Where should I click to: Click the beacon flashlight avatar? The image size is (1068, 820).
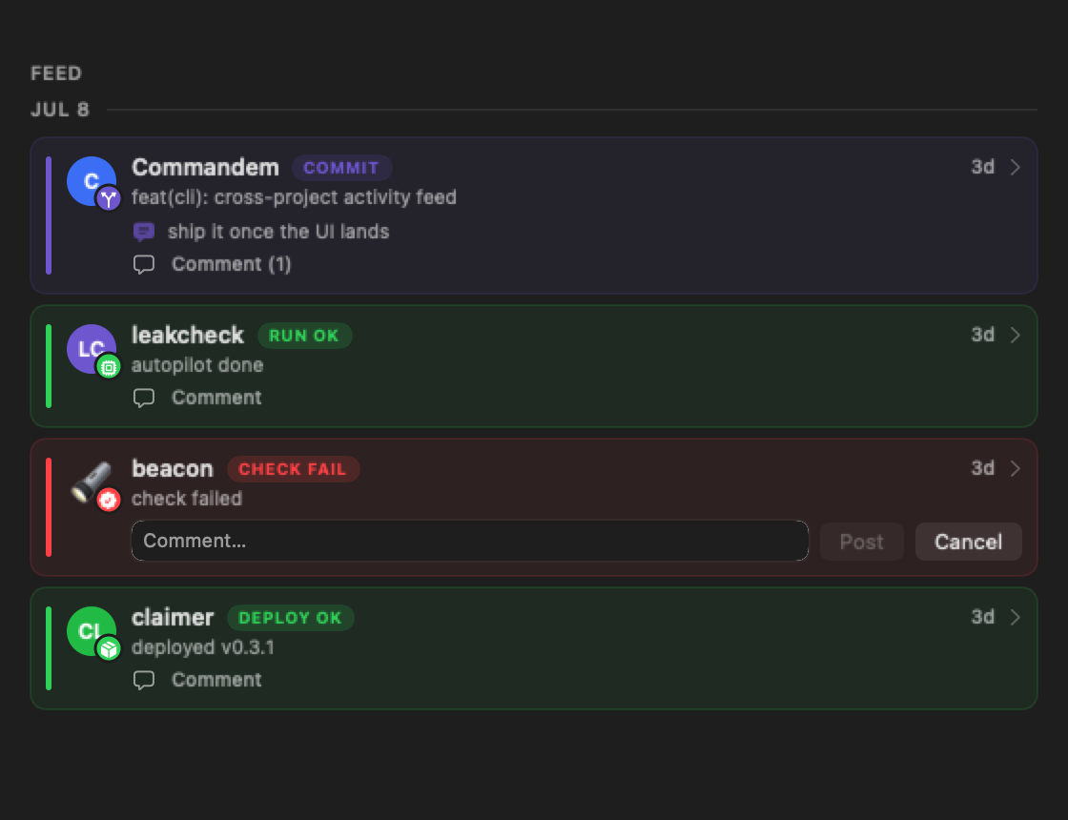(92, 482)
